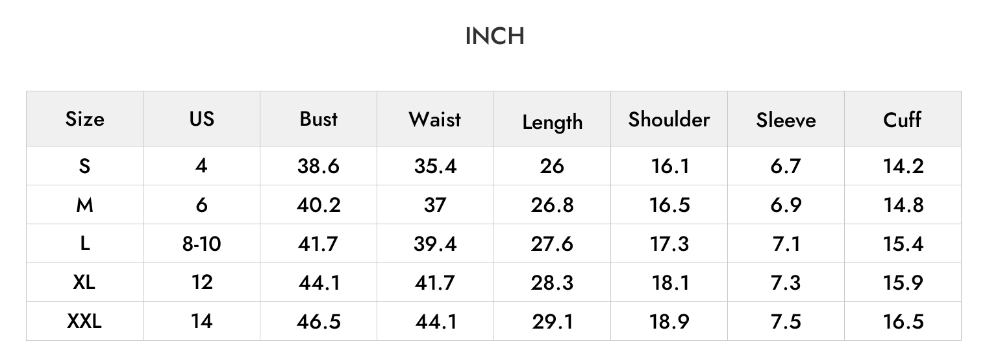Select the 39.4 waist value
Image resolution: width=987 pixels, height=350 pixels.
435,244
